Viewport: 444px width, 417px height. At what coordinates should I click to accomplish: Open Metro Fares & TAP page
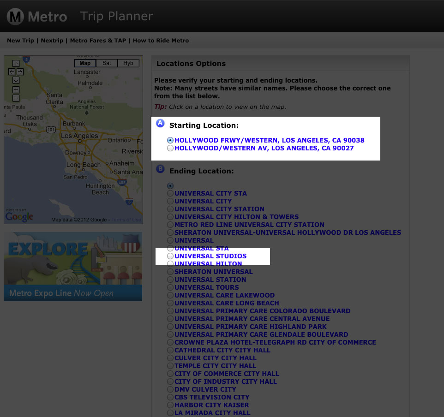click(98, 41)
